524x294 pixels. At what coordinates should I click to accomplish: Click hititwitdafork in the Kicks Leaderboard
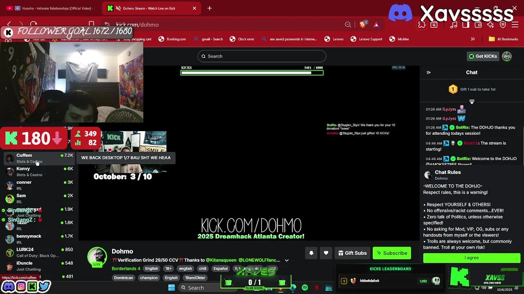pos(370,281)
